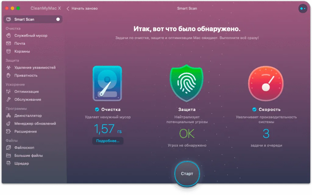Image resolution: width=312 pixels, height=195 pixels.
Task: Click the Файлоскоп lens icon
Action: pyautogui.click(x=8, y=148)
